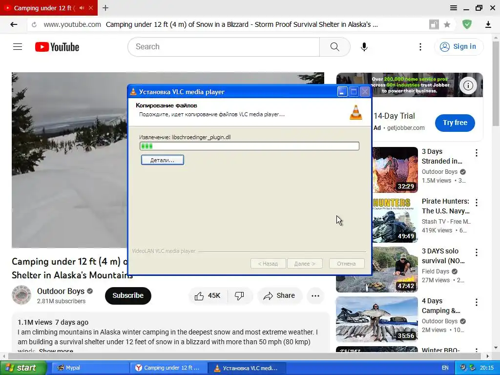The image size is (500, 375).
Task: Click Field Days channel name
Action: click(435, 271)
